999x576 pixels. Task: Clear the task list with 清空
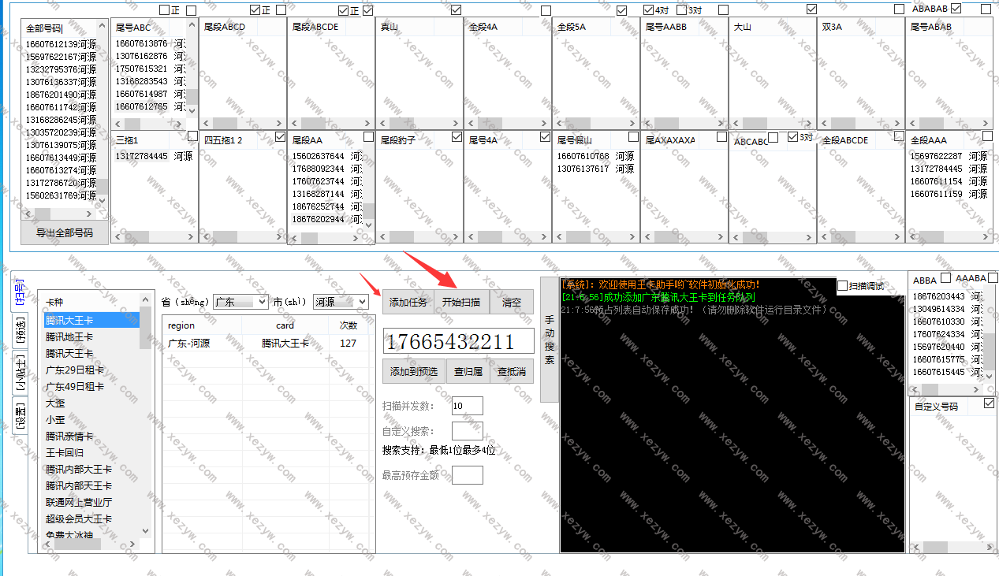tap(511, 302)
